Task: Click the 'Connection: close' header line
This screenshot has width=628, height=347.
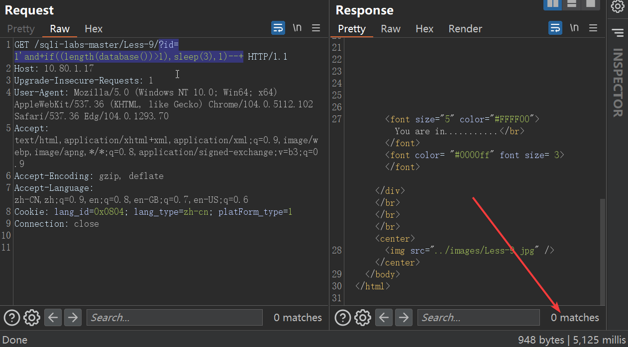Action: pos(56,224)
